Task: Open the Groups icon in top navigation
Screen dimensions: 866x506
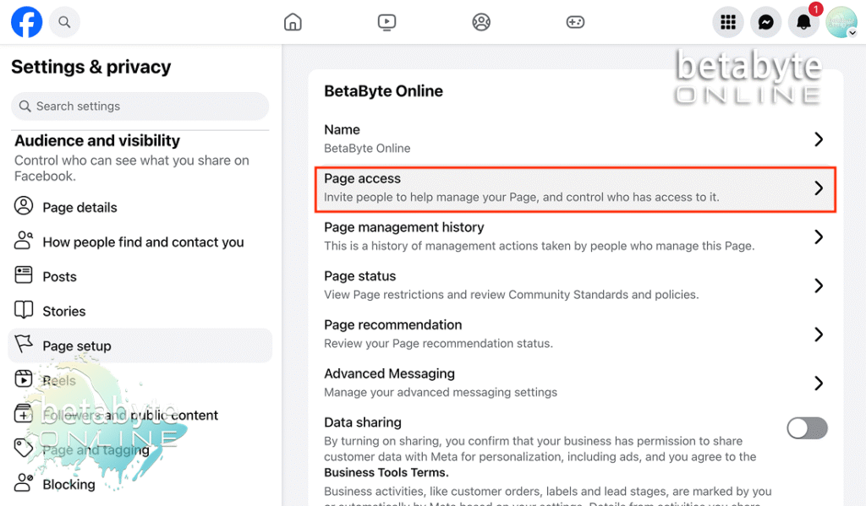Action: (x=481, y=22)
